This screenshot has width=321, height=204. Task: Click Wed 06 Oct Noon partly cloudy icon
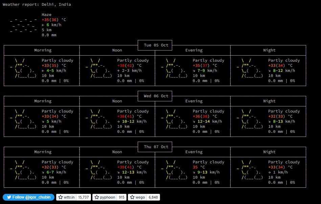pyautogui.click(x=99, y=119)
